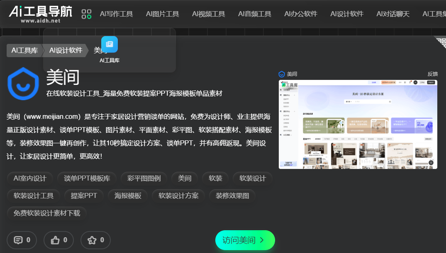
Task: Open the 美间 website preview screenshot
Action: [358, 124]
